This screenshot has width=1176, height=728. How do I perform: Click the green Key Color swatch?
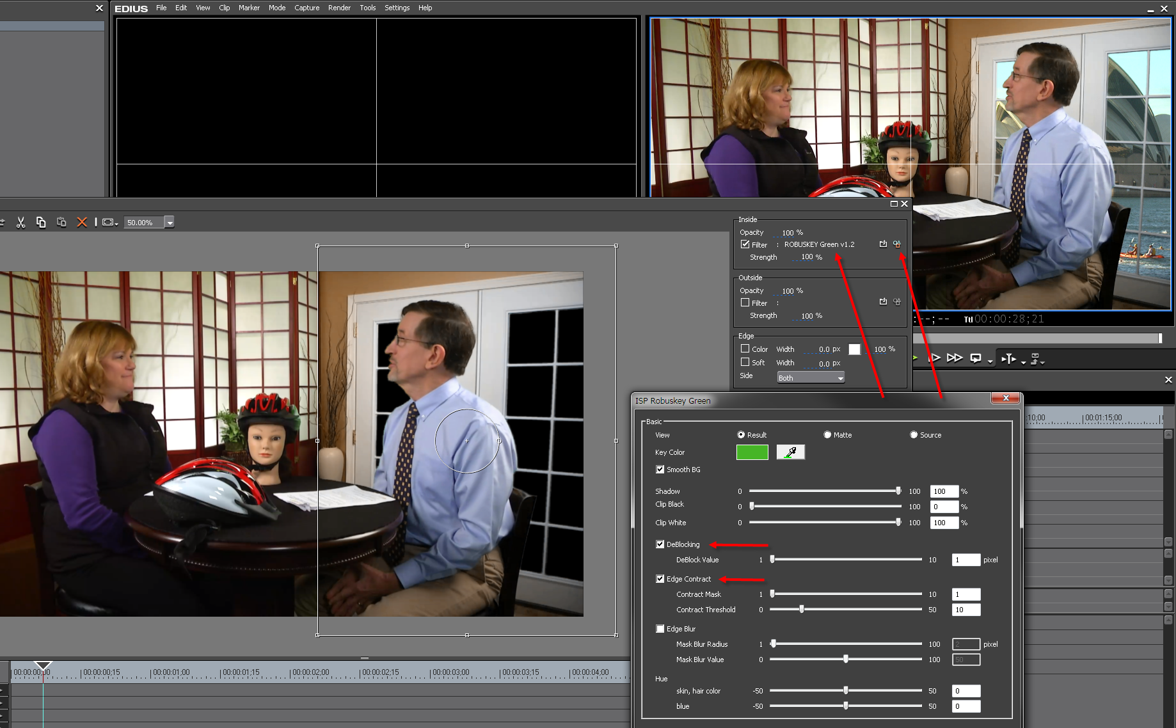pos(752,452)
